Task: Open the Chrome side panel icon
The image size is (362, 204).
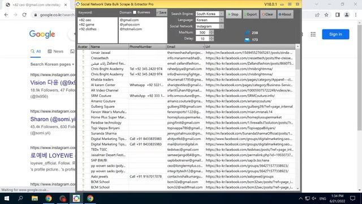Action: point(338,15)
